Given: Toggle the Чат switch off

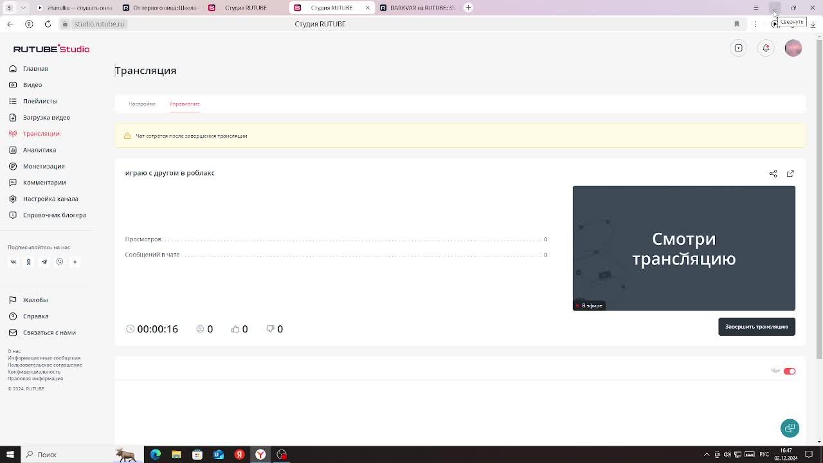Looking at the screenshot, I should tap(790, 371).
